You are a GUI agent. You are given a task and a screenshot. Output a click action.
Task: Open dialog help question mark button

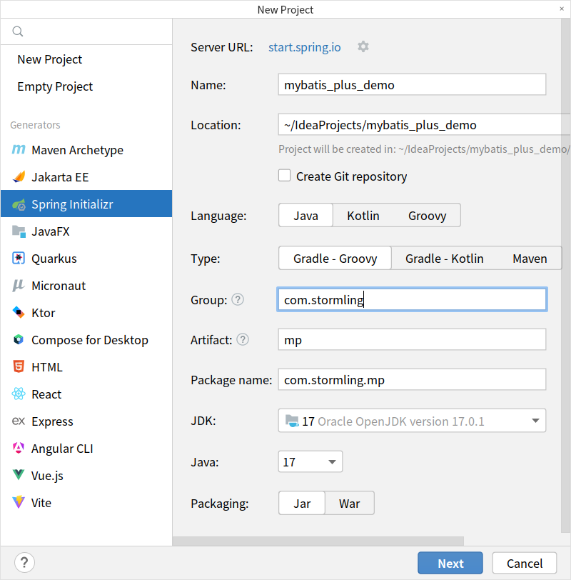click(24, 563)
